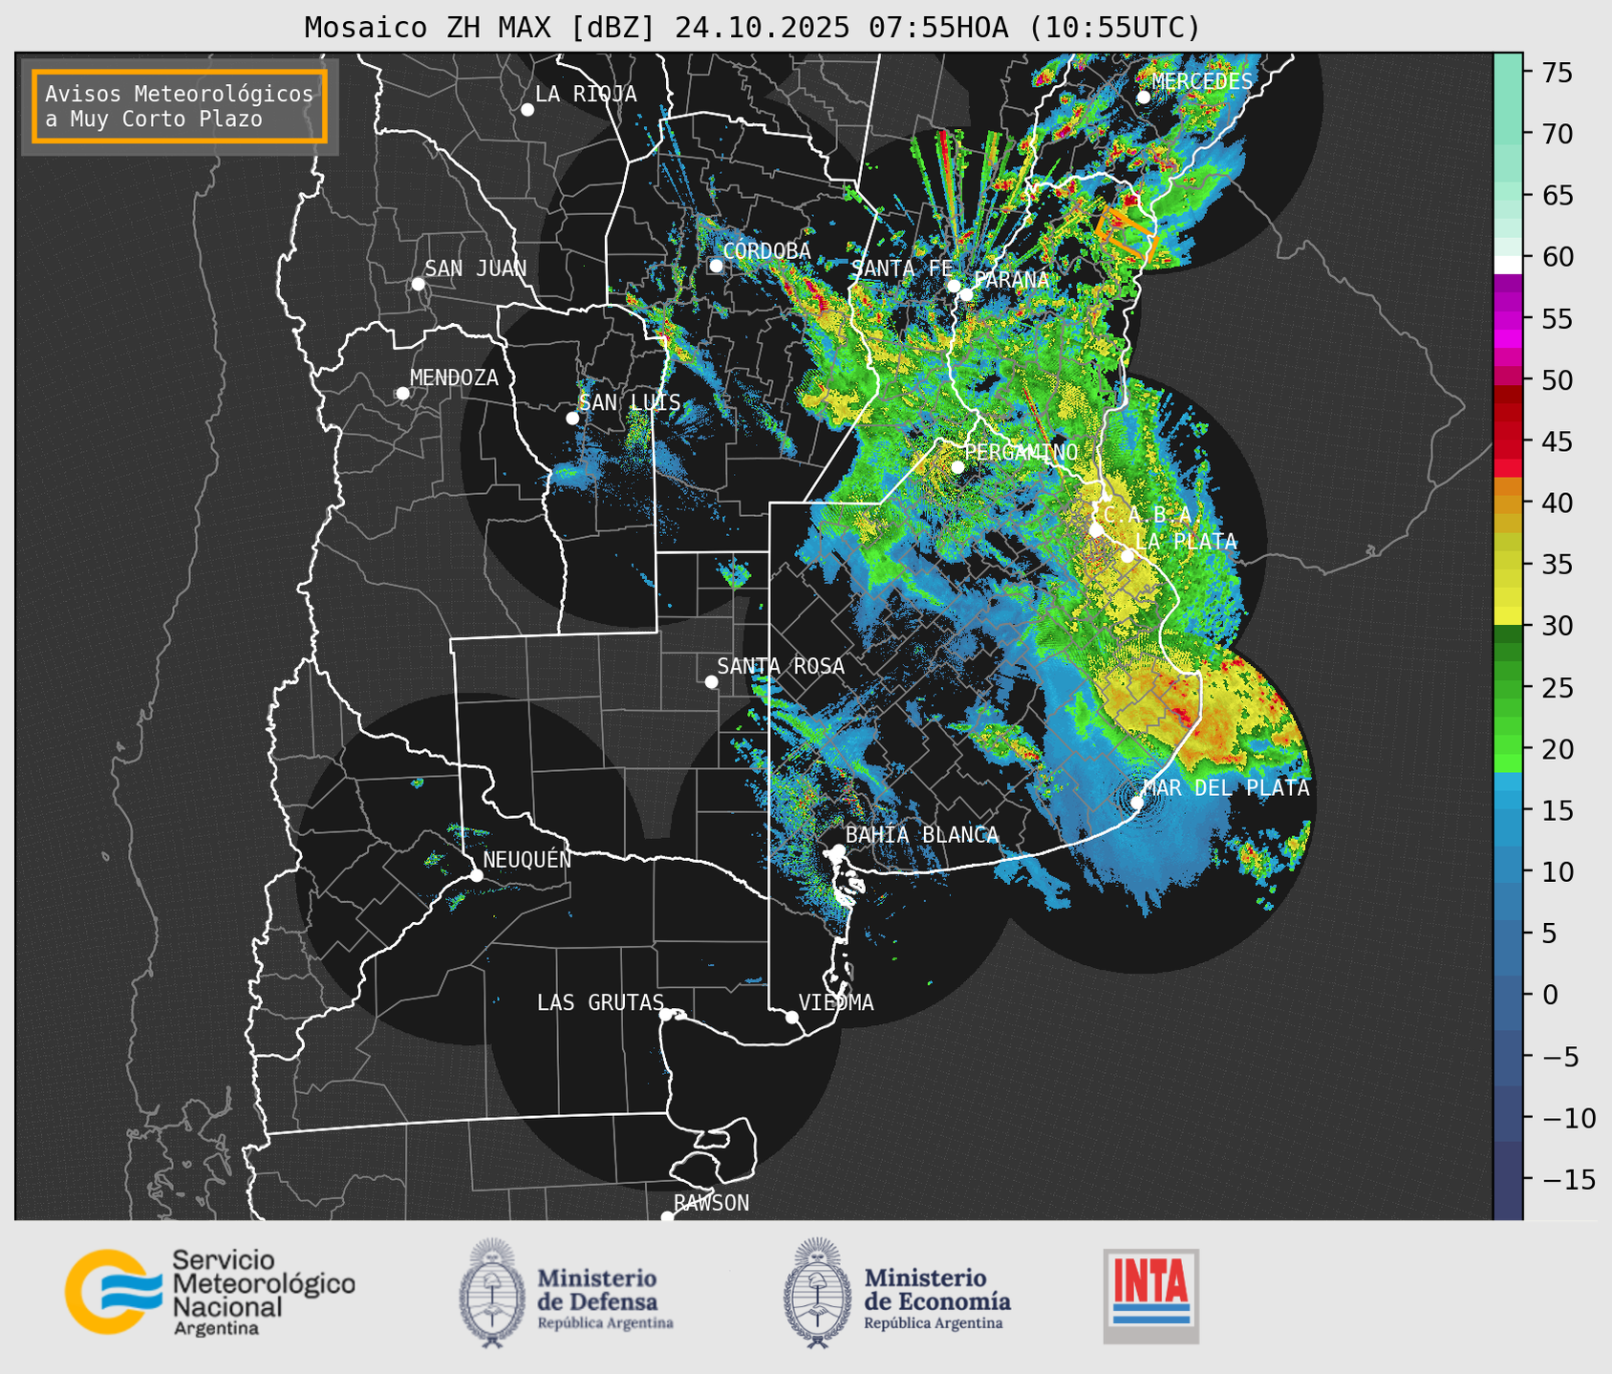Click the MENDOZA city marker dot
Viewport: 1612px width, 1374px height.
403,394
